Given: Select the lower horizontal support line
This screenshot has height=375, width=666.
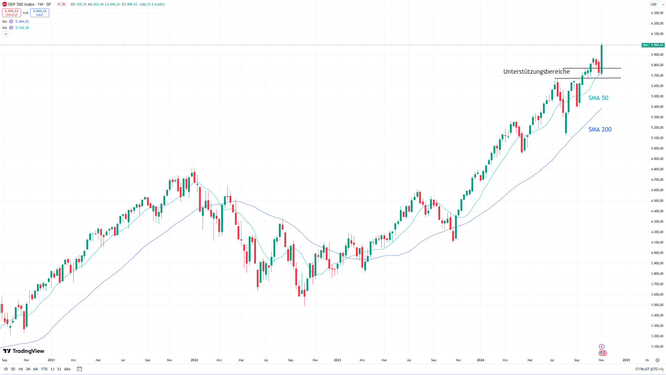Looking at the screenshot, I should tap(587, 78).
